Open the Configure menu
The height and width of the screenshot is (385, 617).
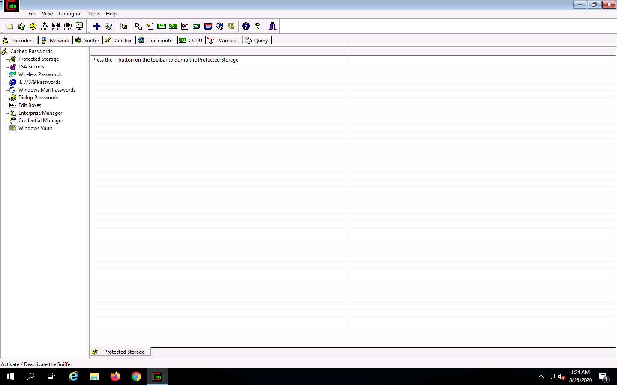[70, 14]
